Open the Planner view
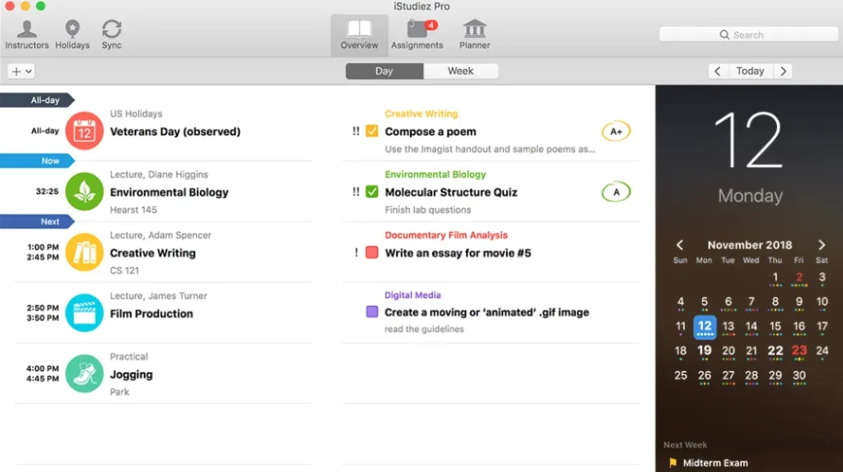This screenshot has height=472, width=843. 474,34
